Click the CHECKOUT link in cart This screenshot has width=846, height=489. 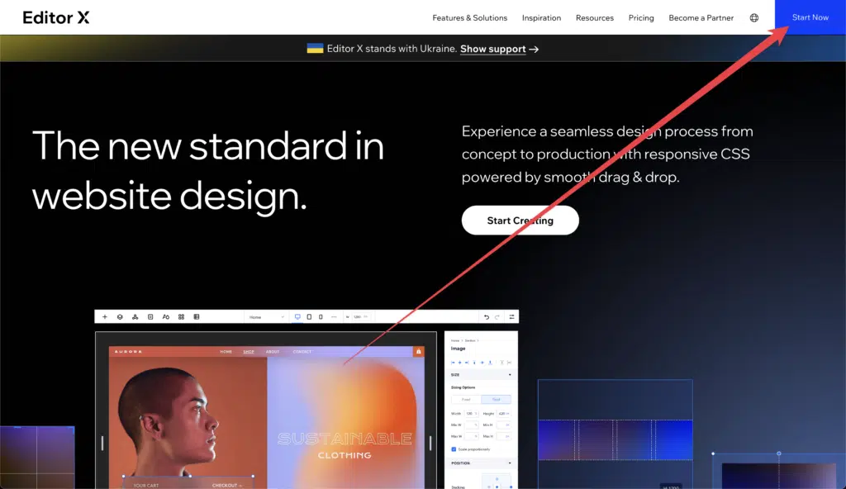tap(226, 485)
